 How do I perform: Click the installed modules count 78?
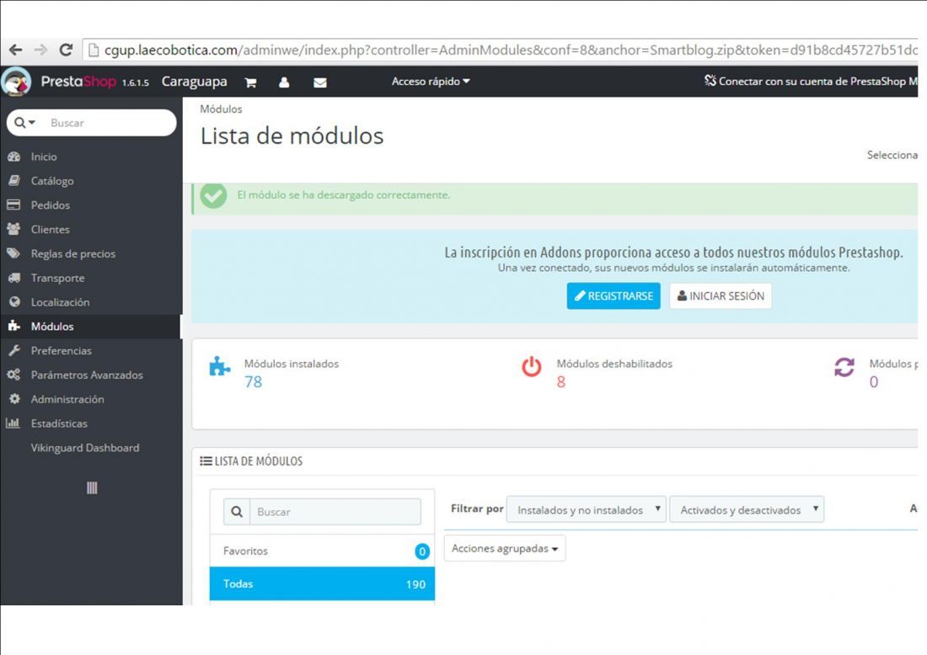pos(253,382)
